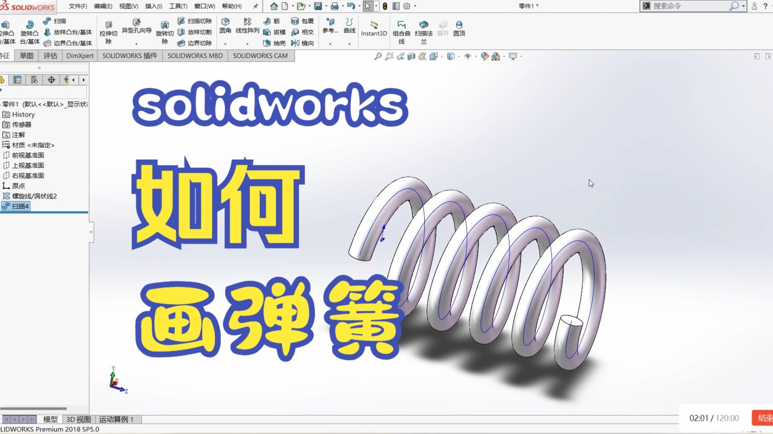Select the Sweep (扫描) boss feature
This screenshot has height=434, width=773.
pyautogui.click(x=55, y=21)
